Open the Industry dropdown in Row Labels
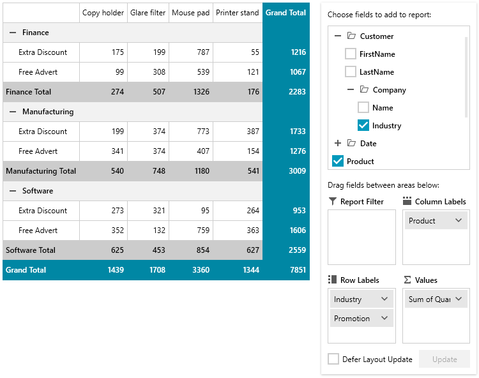This screenshot has height=378, width=479. [384, 299]
